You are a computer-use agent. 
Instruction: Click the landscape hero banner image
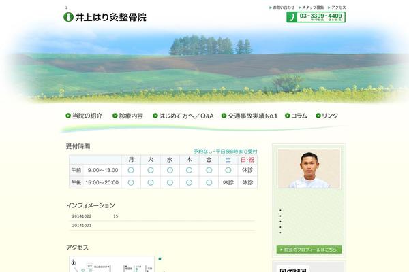click(x=204, y=65)
